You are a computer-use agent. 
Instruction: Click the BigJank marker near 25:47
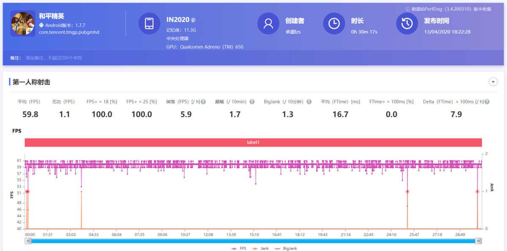[407, 191]
